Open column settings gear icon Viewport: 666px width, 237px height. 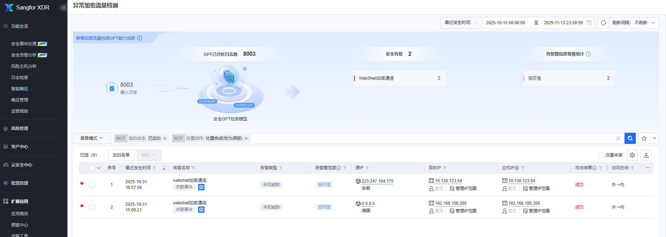tap(632, 155)
